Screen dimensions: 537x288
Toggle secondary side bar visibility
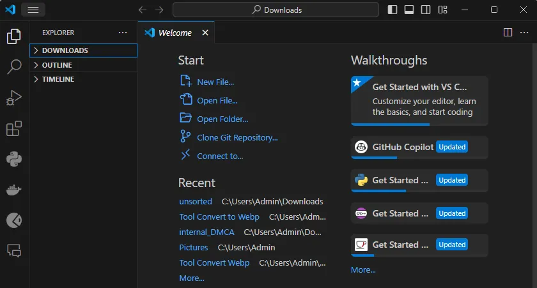(426, 10)
